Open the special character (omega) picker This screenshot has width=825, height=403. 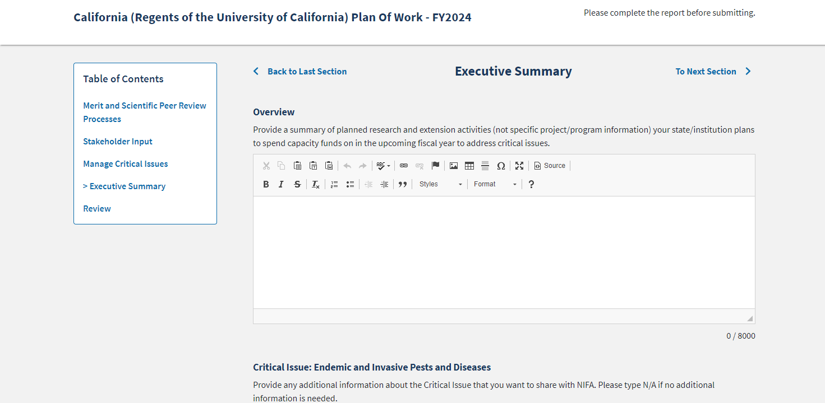pos(501,166)
